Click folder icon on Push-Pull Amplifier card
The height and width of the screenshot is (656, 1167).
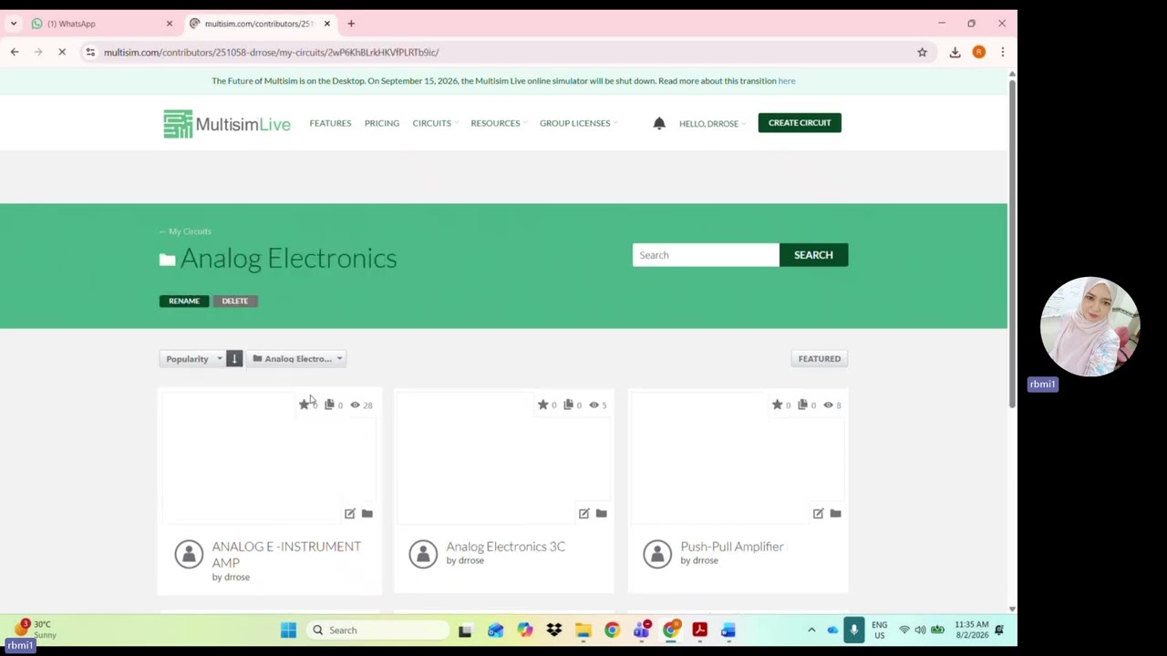(836, 513)
